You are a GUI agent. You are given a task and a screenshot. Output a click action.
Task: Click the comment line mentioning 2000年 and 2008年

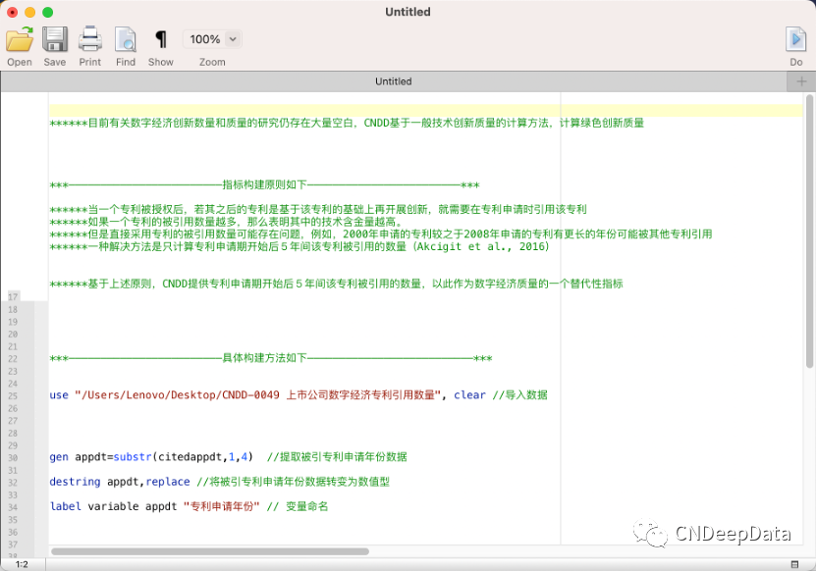[x=381, y=234]
